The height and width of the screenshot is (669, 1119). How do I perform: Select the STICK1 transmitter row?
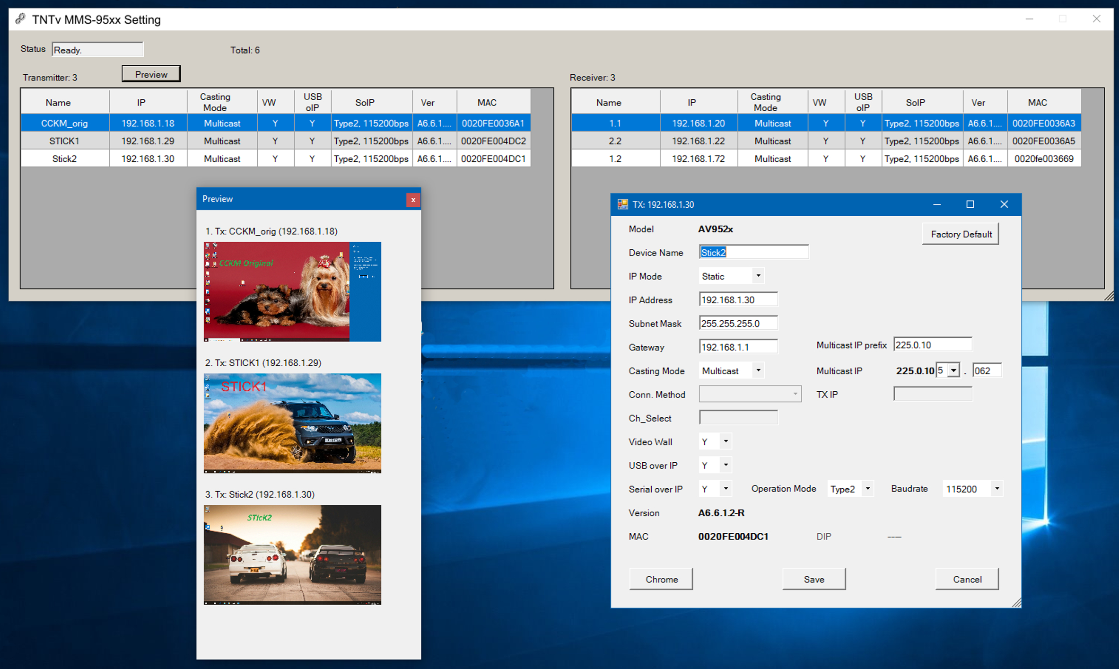pyautogui.click(x=64, y=141)
